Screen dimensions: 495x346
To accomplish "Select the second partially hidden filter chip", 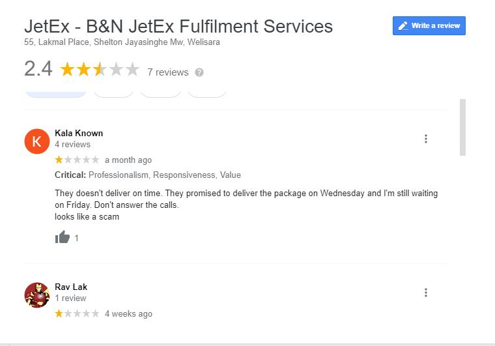I will click(x=113, y=94).
